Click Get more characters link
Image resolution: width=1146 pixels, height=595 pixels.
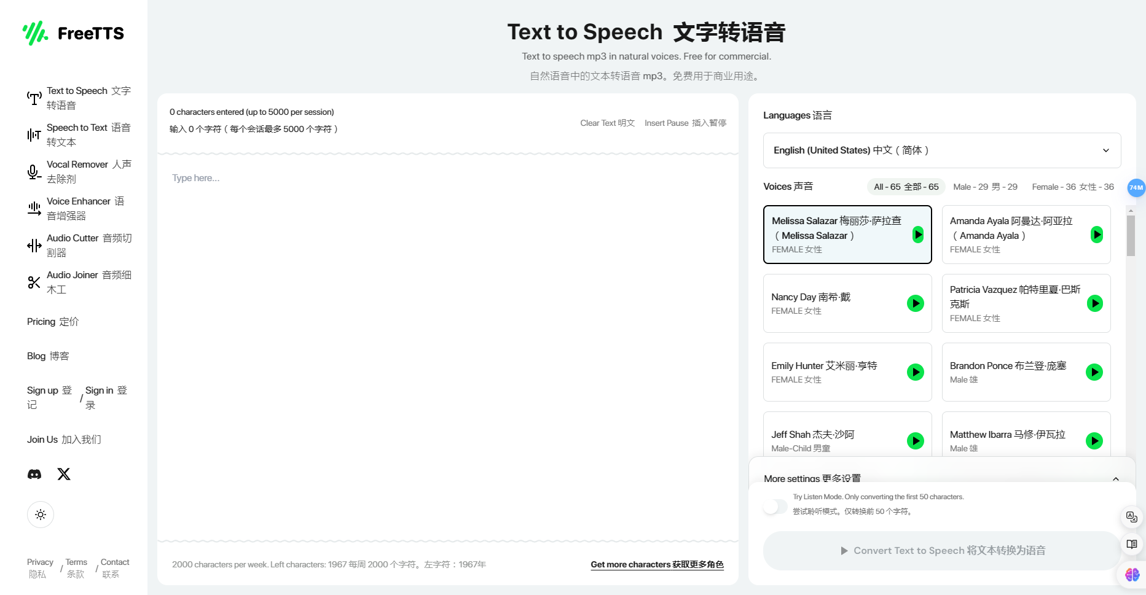click(657, 564)
